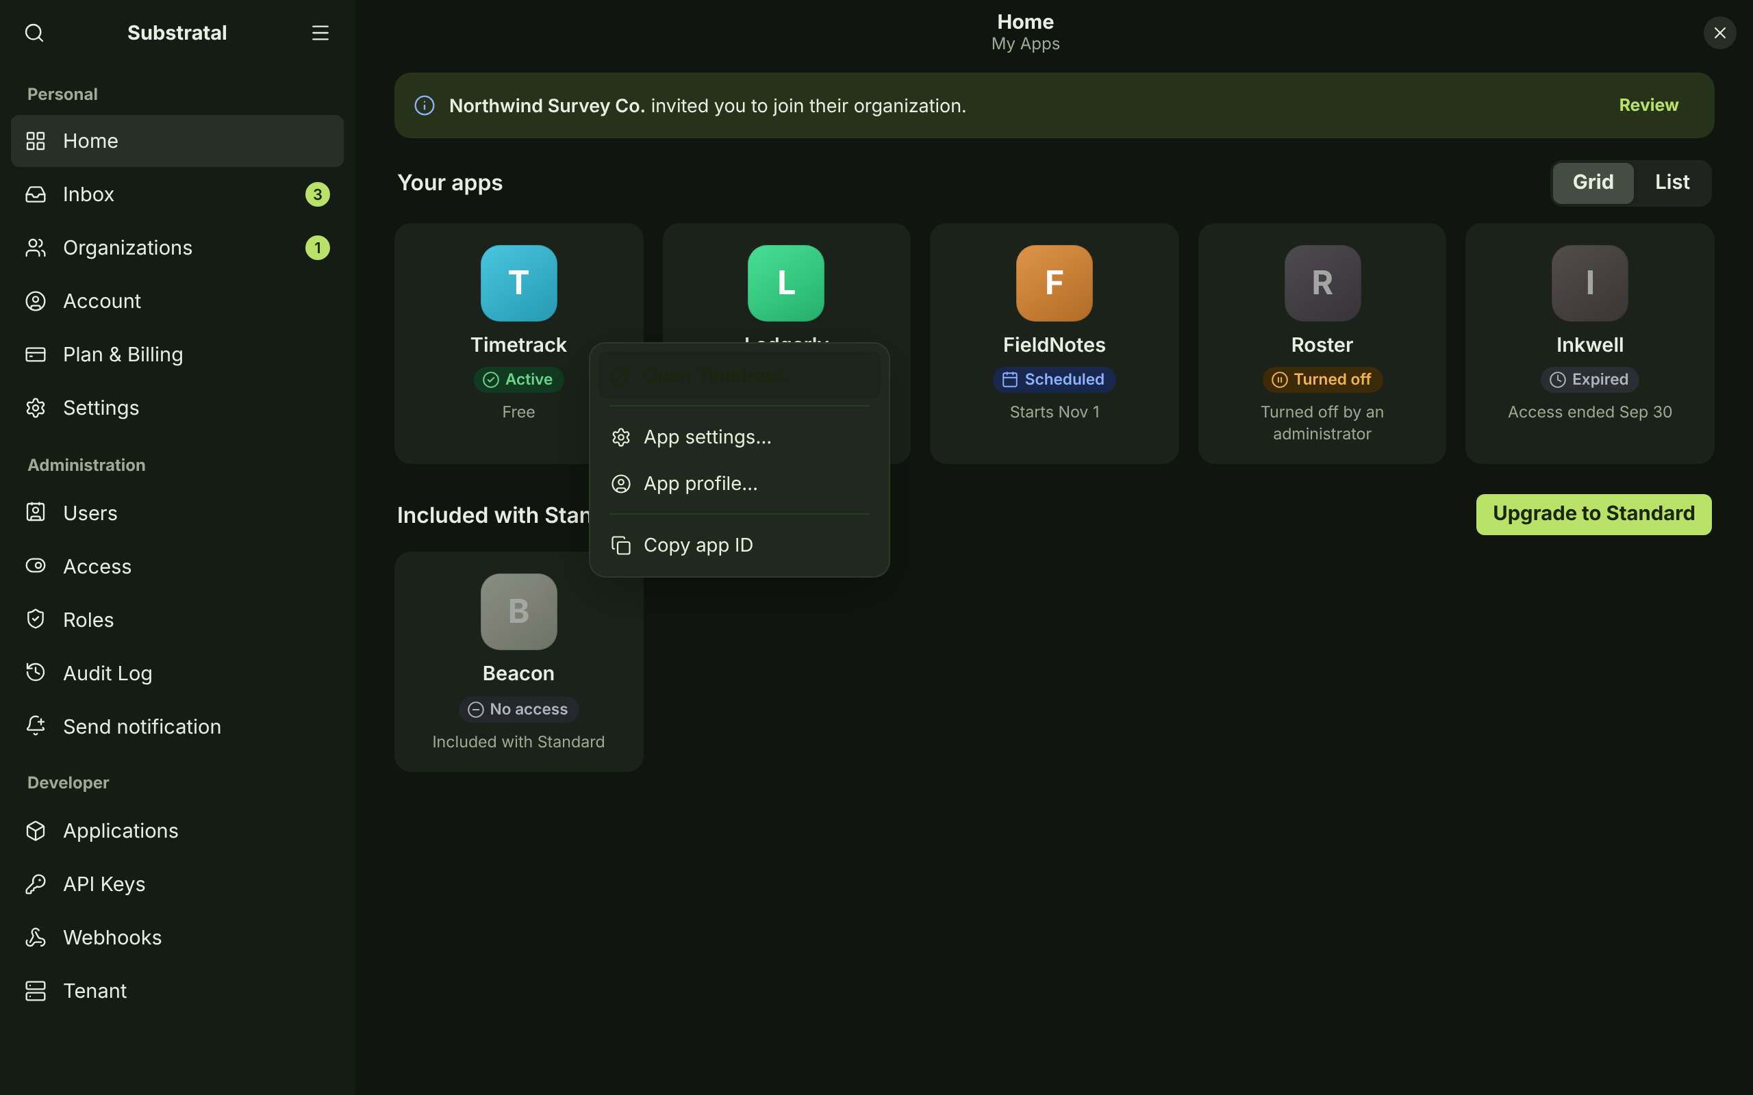Open the Inbox sidebar item
This screenshot has width=1753, height=1095.
177,194
